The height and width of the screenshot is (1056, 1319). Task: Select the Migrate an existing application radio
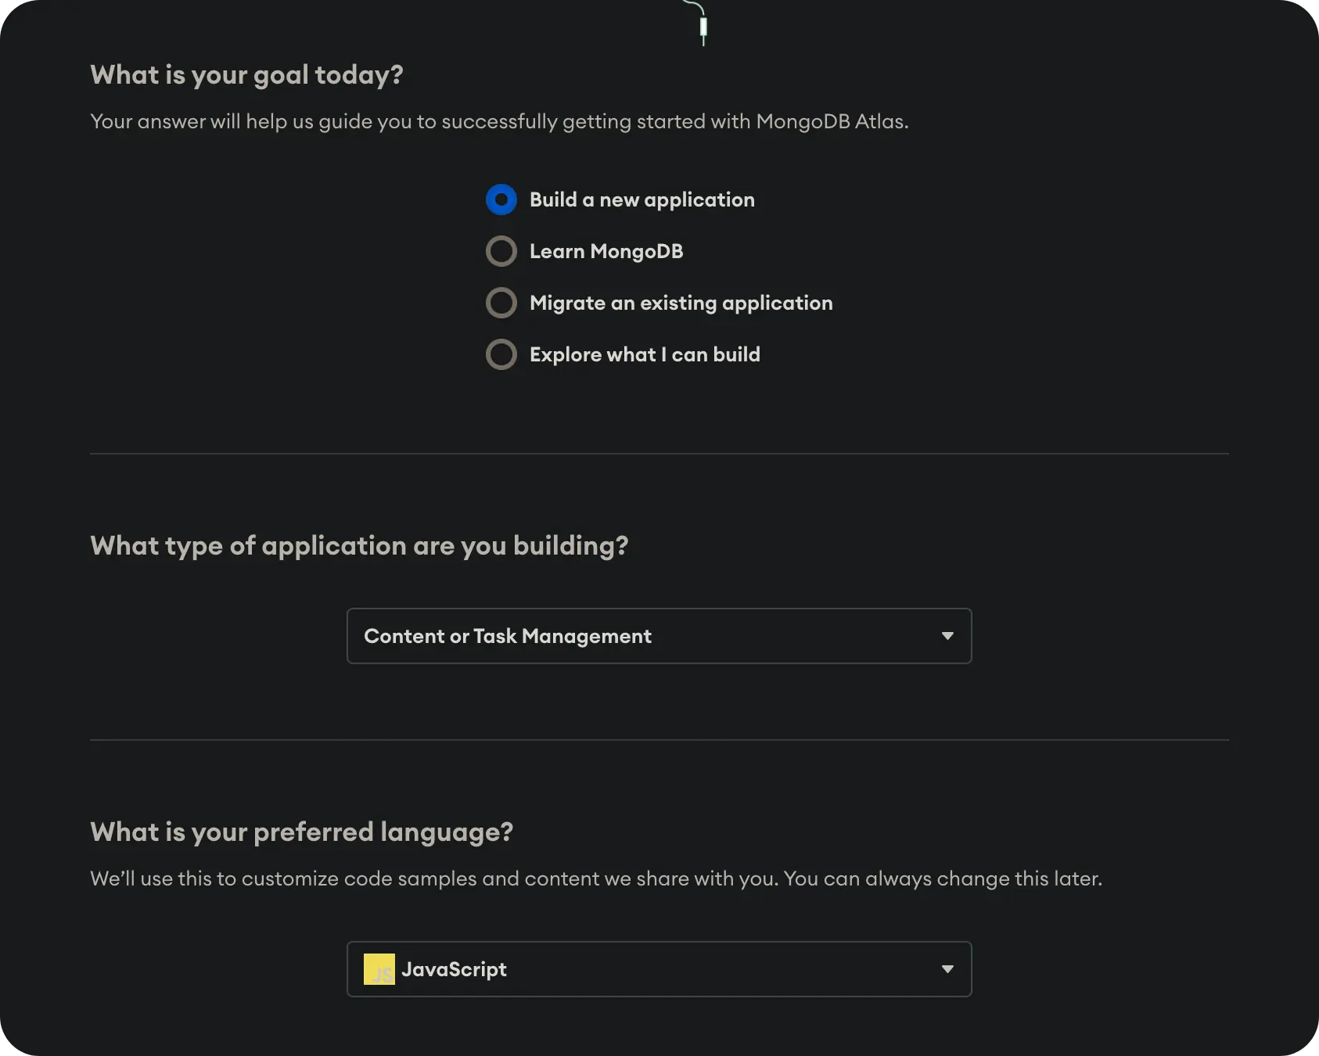point(501,303)
